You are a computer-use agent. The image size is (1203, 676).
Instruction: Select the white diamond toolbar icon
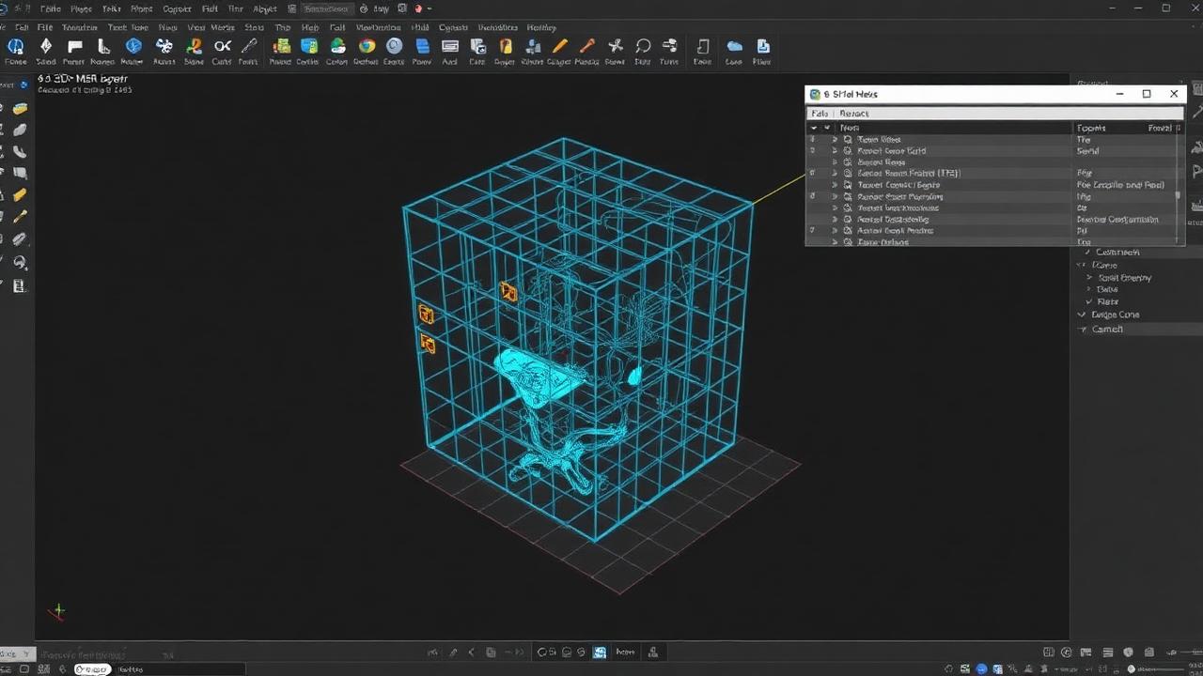45,46
